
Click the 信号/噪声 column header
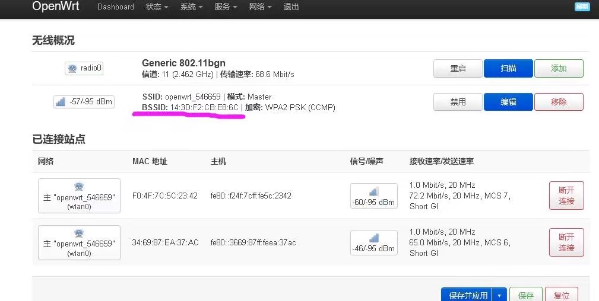[x=366, y=161]
